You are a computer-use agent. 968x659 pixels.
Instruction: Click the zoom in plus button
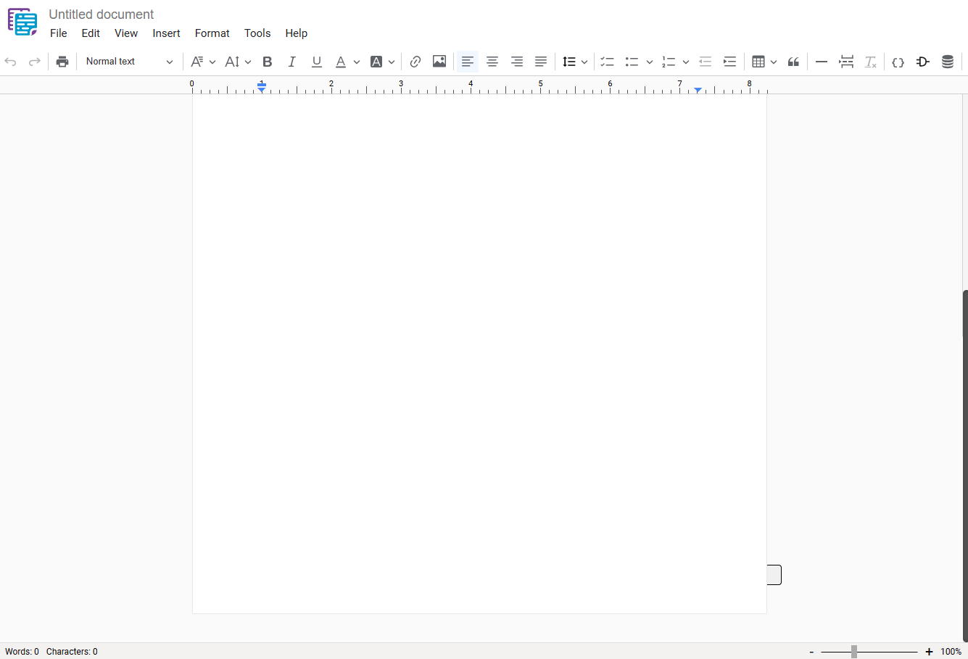click(929, 652)
